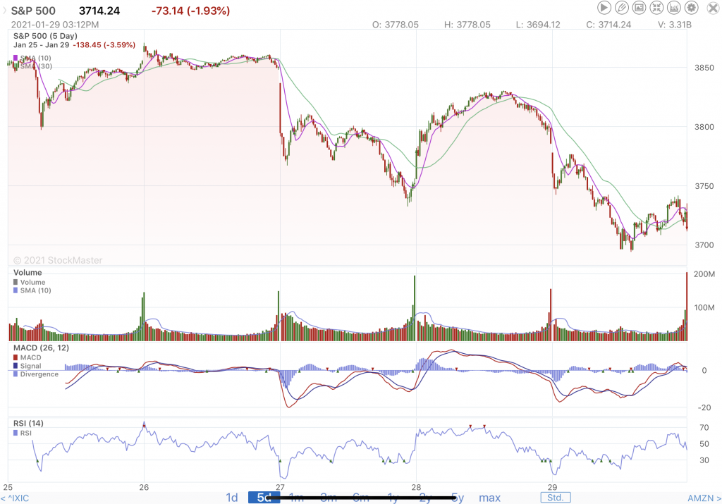Choose the 5y time range
This screenshot has width=722, height=504.
tap(458, 498)
